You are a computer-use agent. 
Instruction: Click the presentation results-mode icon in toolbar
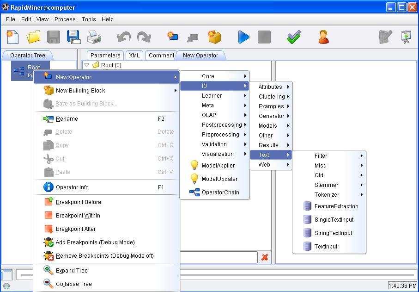click(406, 37)
